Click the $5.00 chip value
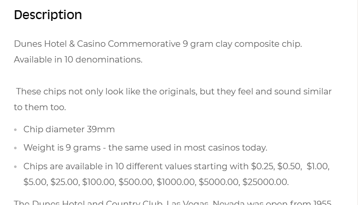Viewport: 358px width, 205px height. 36,182
